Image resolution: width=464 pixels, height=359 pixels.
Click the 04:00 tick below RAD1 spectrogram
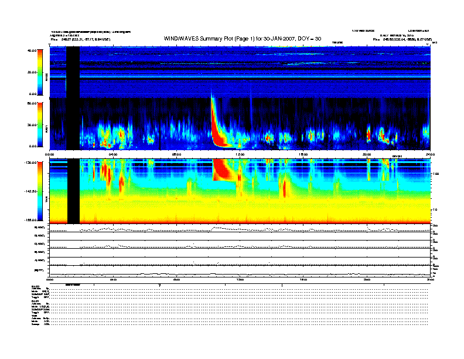pos(113,154)
